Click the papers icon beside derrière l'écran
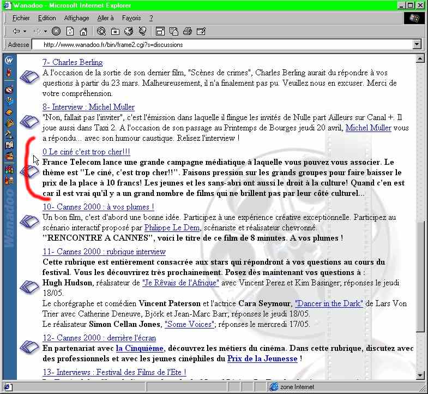Image resolution: width=428 pixels, height=394 pixels. pyautogui.click(x=29, y=347)
